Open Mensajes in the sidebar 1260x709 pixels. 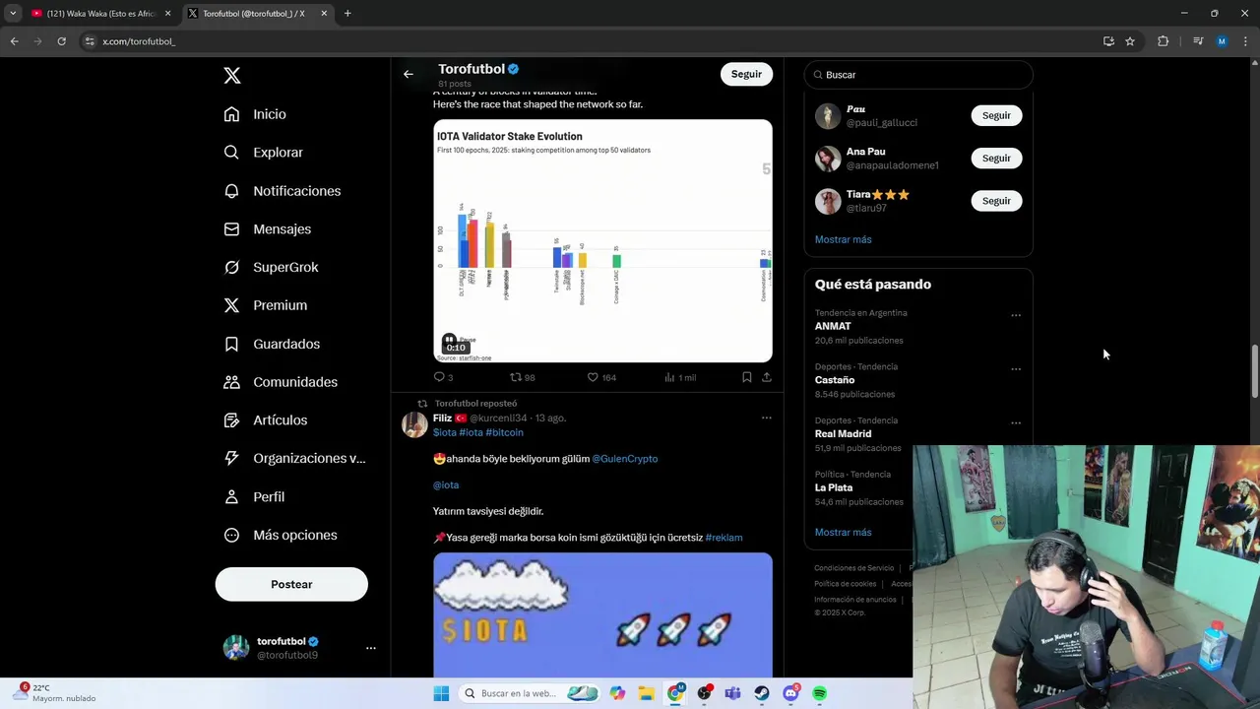[267, 228]
